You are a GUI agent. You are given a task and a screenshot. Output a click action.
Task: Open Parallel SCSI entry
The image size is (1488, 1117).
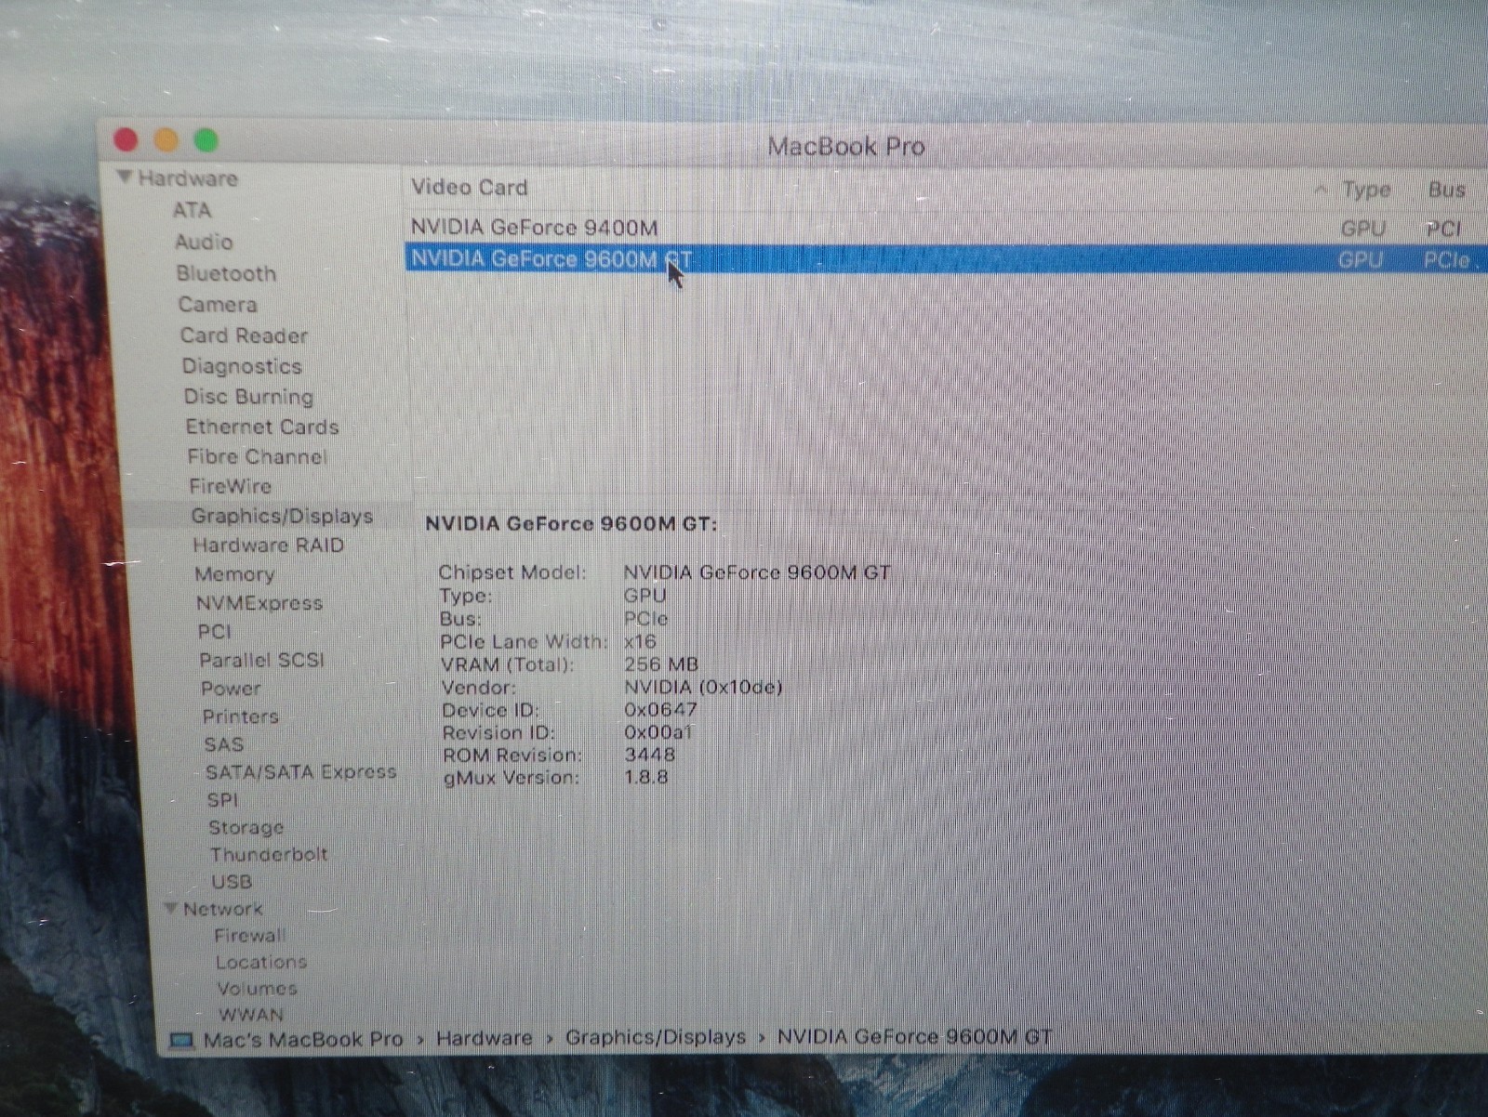click(262, 660)
